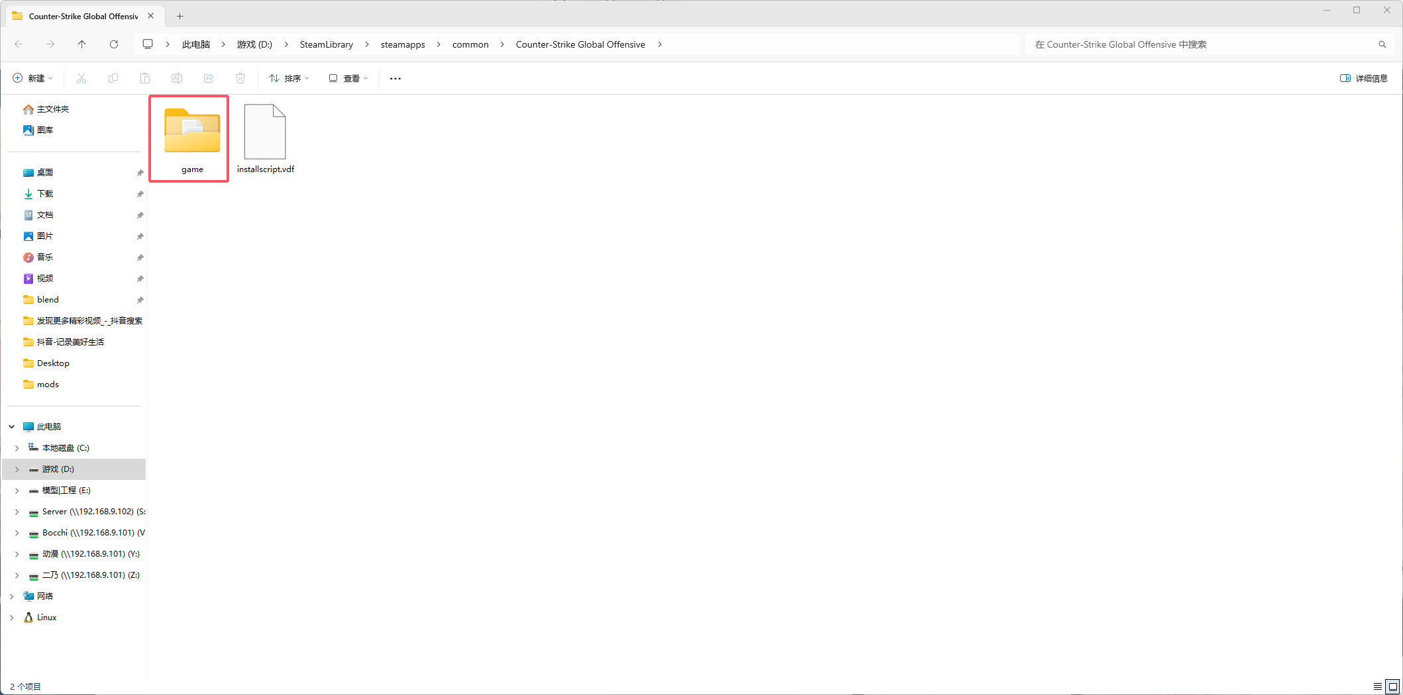Select mods folder in quick access
This screenshot has height=695, width=1403.
(48, 385)
